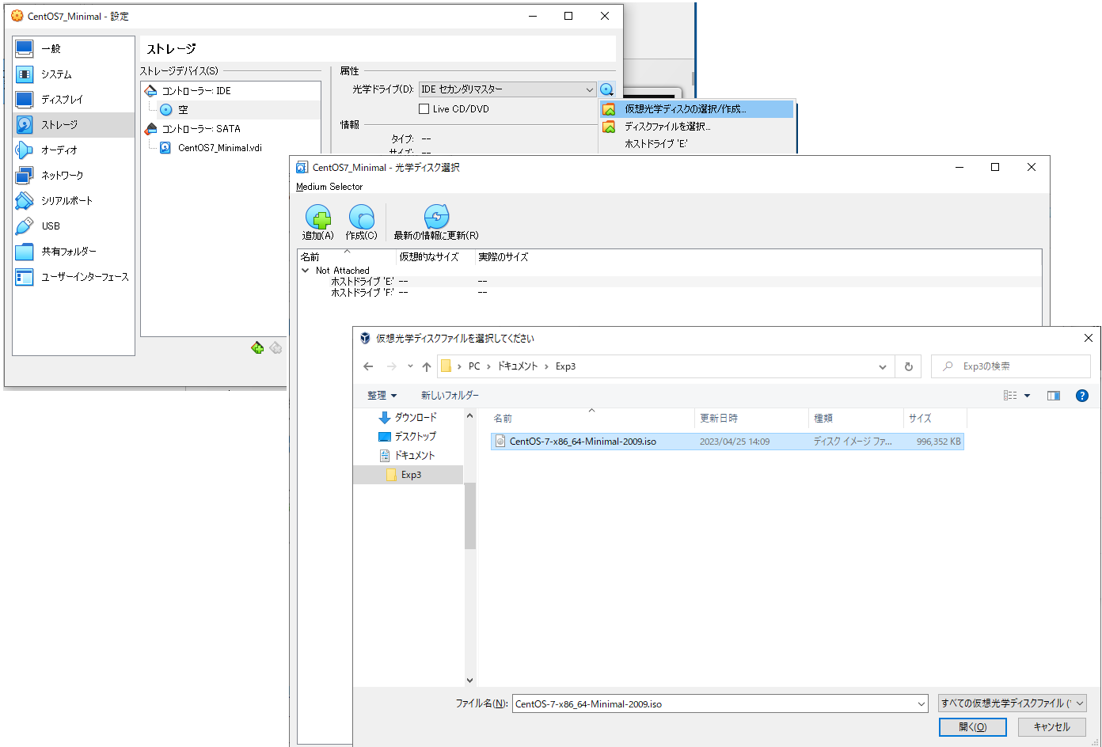Click the help question mark icon
Screen dimensions: 1102x747
point(1081,396)
